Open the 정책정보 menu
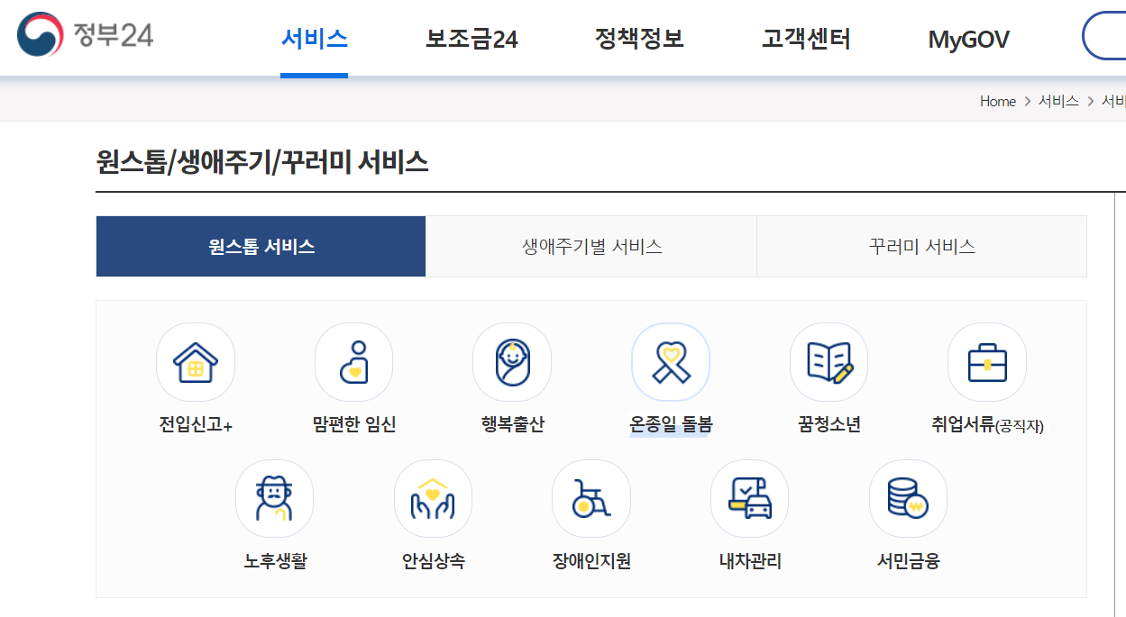The image size is (1126, 617). coord(639,38)
